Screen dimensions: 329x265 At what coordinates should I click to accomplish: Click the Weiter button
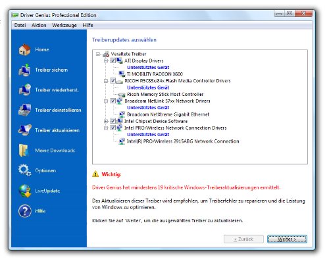287,239
